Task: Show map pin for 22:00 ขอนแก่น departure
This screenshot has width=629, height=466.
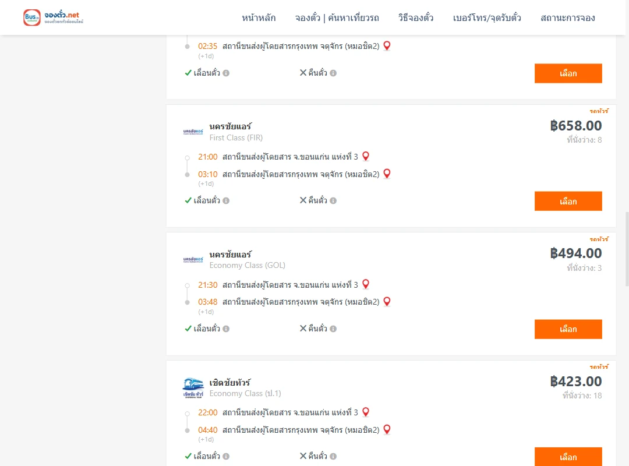Action: [365, 412]
